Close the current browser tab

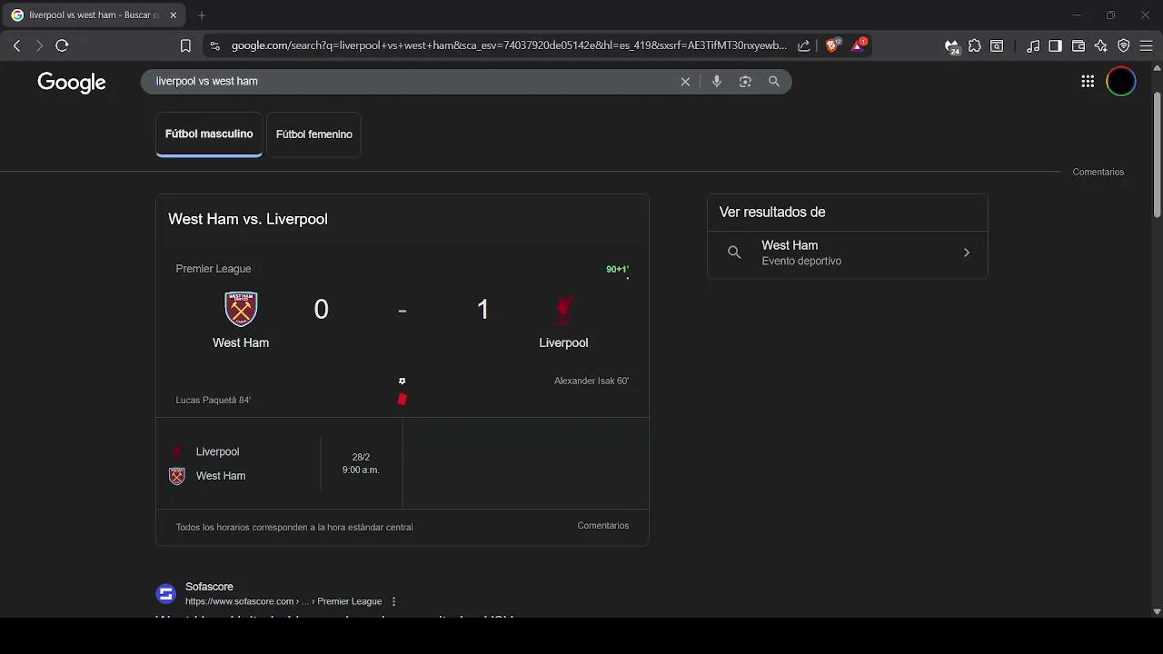pos(174,15)
